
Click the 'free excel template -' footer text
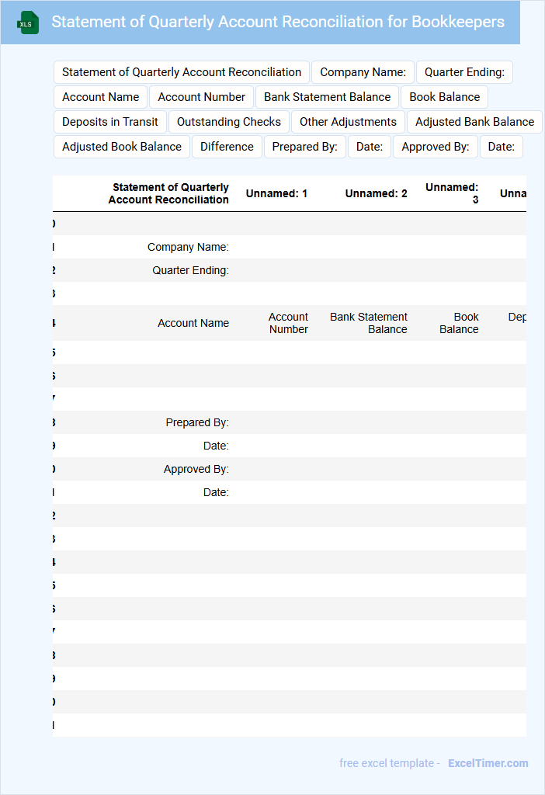tap(390, 763)
